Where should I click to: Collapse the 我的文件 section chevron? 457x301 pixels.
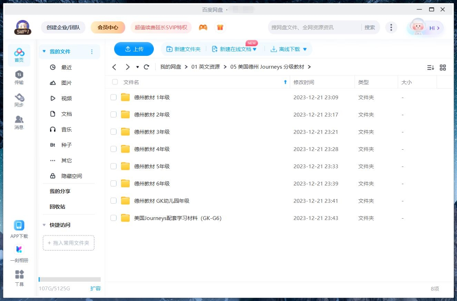coord(44,51)
